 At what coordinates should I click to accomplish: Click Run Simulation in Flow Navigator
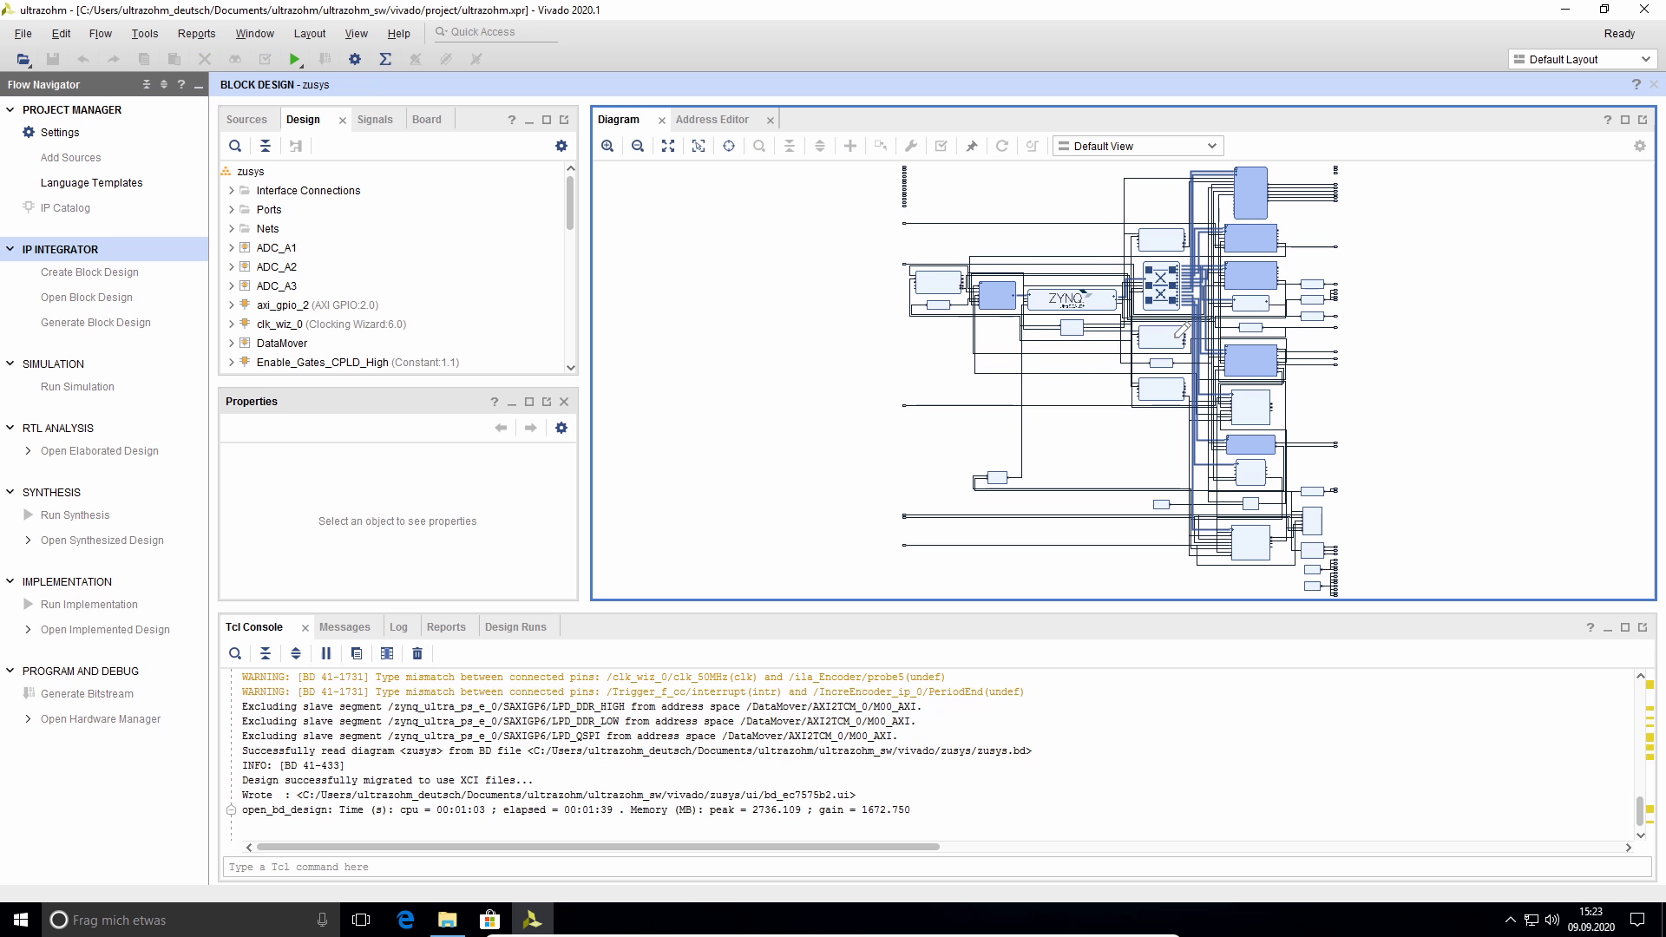coord(77,386)
